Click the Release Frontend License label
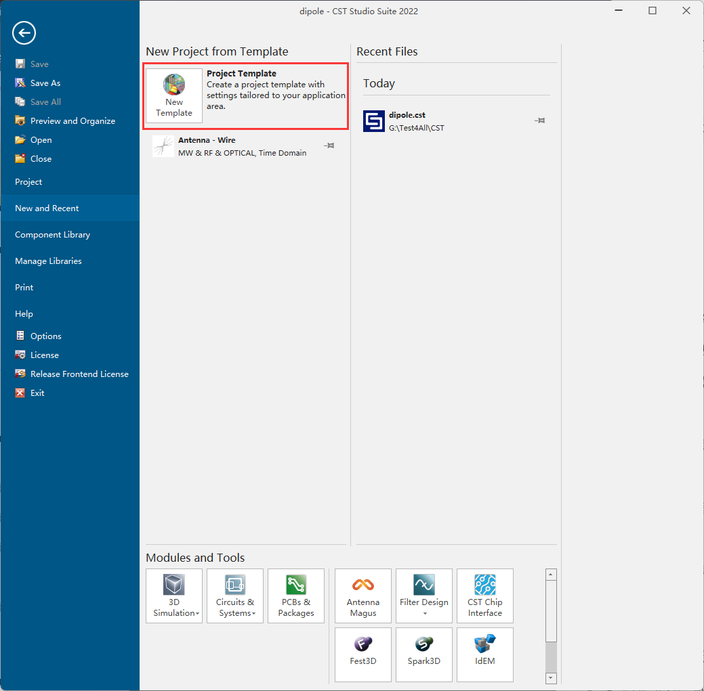Screen dimensions: 704x691 point(79,374)
